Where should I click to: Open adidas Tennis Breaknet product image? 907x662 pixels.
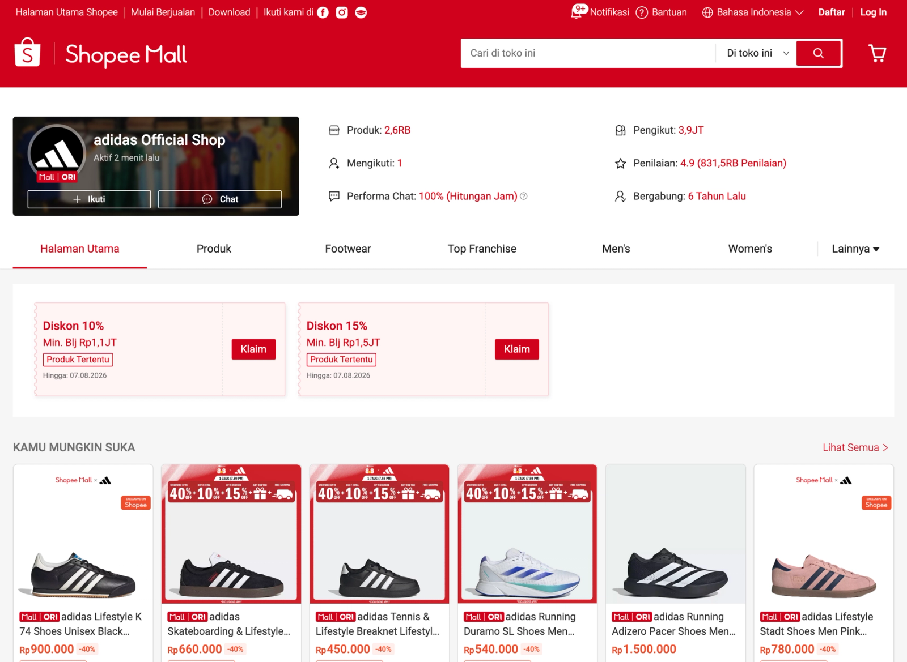[x=379, y=534]
